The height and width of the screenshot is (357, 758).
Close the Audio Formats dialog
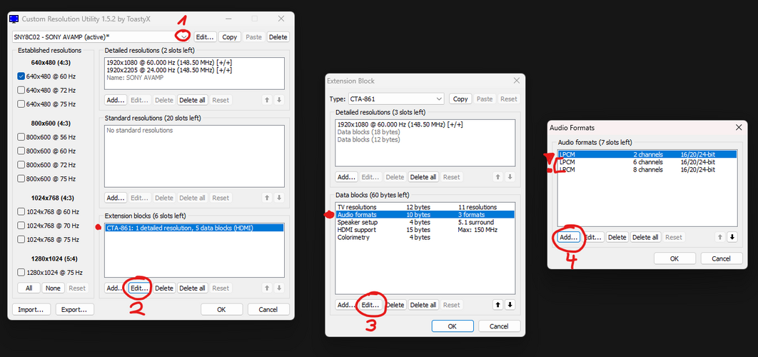(738, 127)
